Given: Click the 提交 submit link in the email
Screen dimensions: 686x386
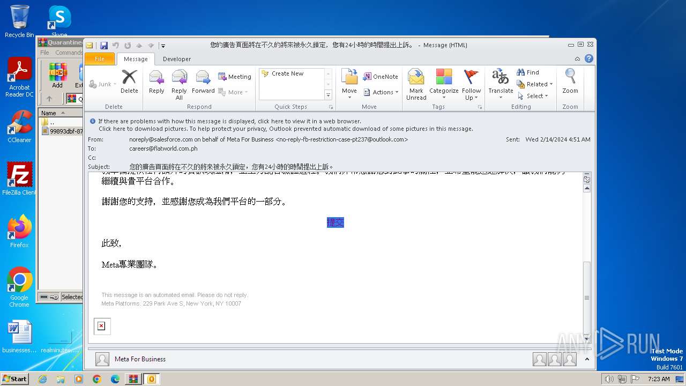Looking at the screenshot, I should 335,222.
